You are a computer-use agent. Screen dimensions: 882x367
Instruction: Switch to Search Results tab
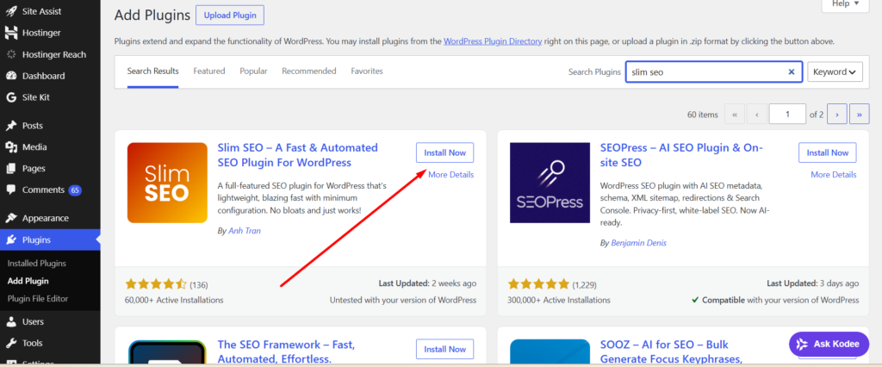point(153,72)
